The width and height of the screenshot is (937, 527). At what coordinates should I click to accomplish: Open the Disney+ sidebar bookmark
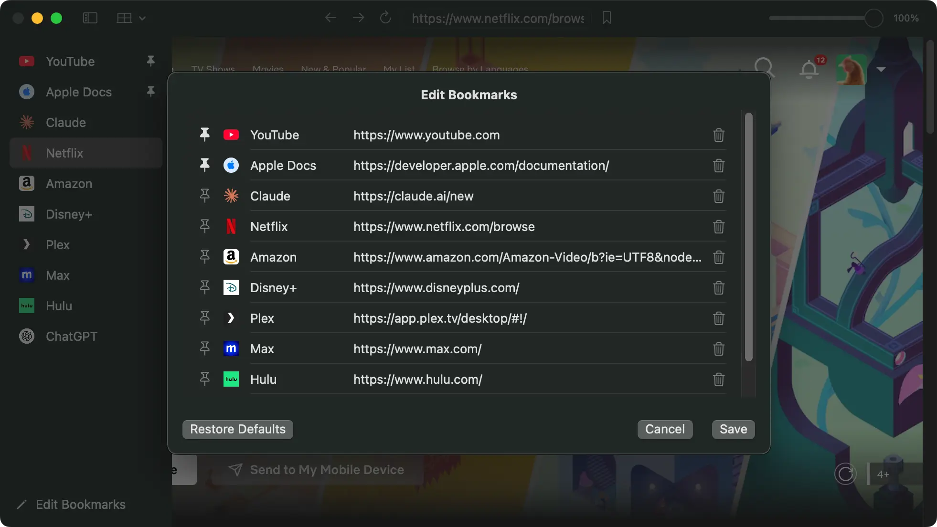(x=86, y=214)
